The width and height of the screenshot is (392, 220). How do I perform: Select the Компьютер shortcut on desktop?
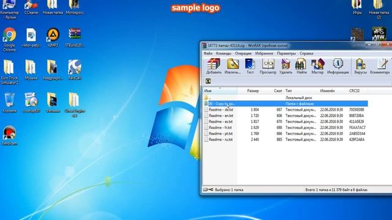10,10
